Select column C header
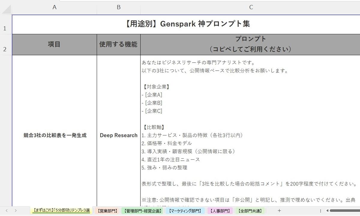This screenshot has width=360, height=216. coord(251,7)
